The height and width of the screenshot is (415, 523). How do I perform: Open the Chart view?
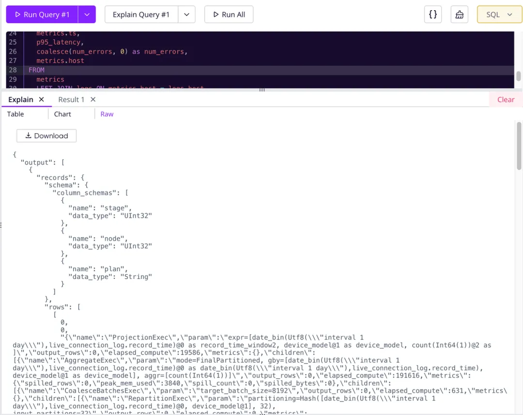pos(62,114)
